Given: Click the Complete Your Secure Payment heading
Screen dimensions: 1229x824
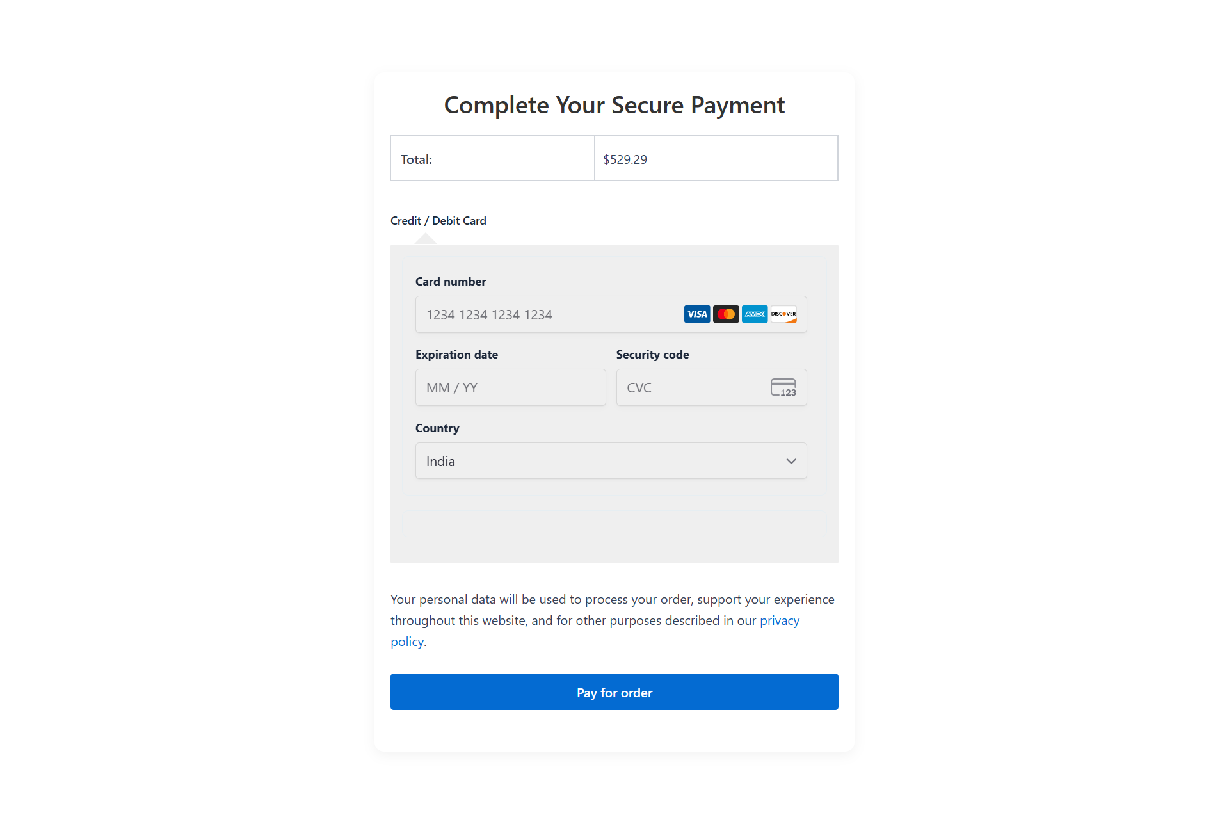Looking at the screenshot, I should pyautogui.click(x=614, y=106).
